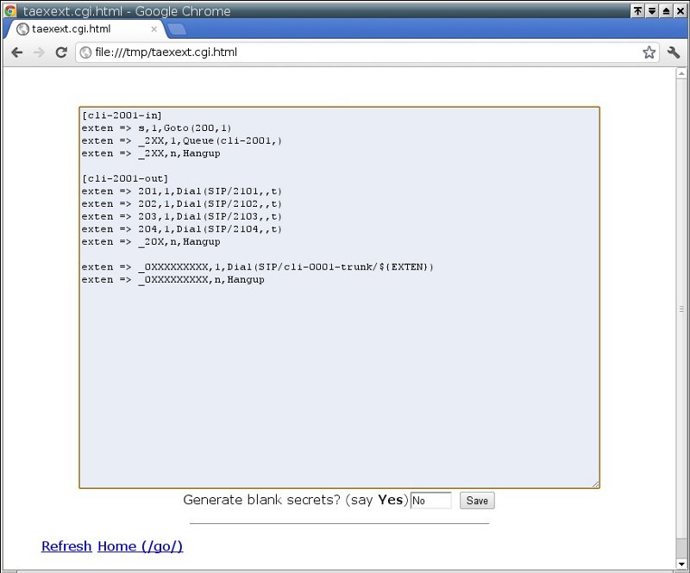This screenshot has width=690, height=573.
Task: Click the page's vertical scrollbar
Action: coord(682,308)
